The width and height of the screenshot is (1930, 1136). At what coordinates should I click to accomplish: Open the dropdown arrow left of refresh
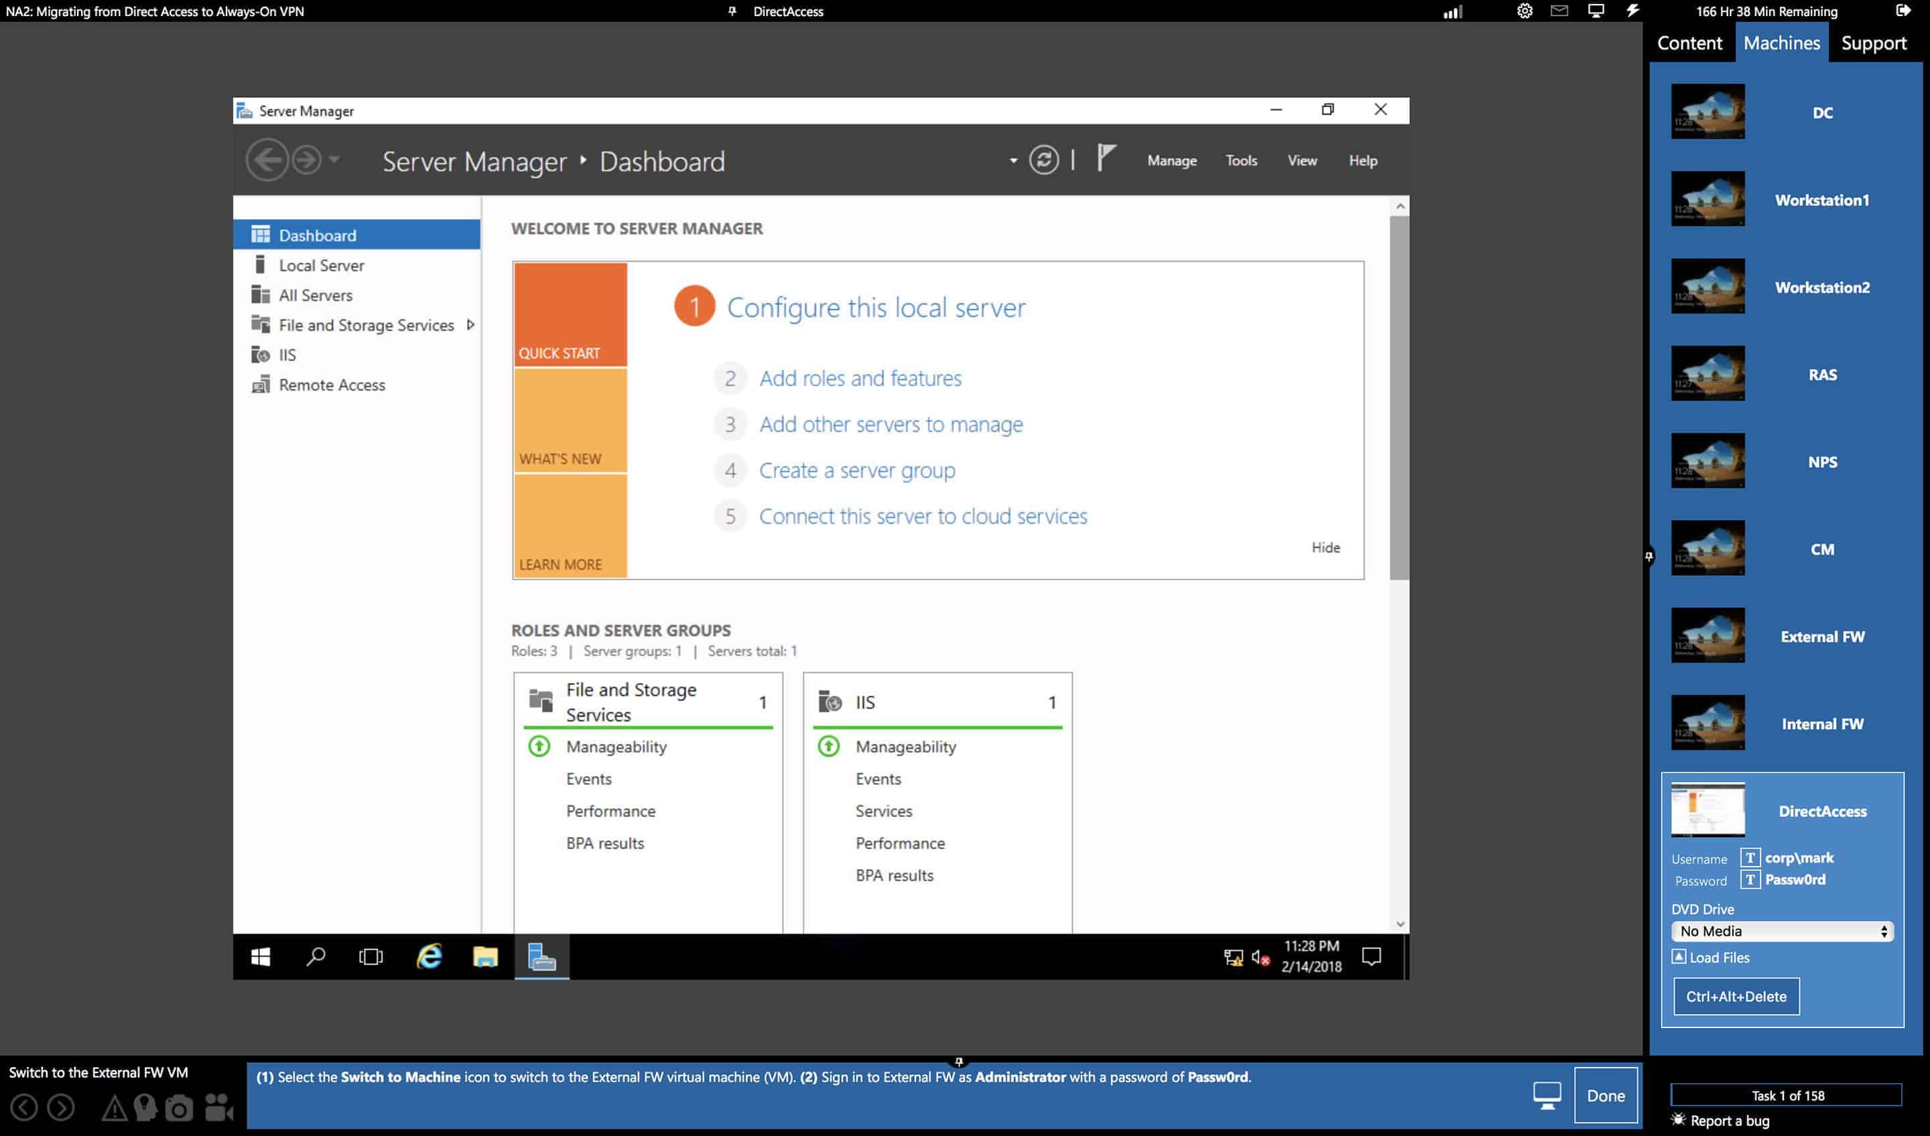[x=1013, y=161]
